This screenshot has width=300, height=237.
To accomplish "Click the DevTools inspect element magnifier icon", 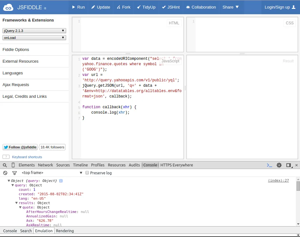I will tap(5, 165).
